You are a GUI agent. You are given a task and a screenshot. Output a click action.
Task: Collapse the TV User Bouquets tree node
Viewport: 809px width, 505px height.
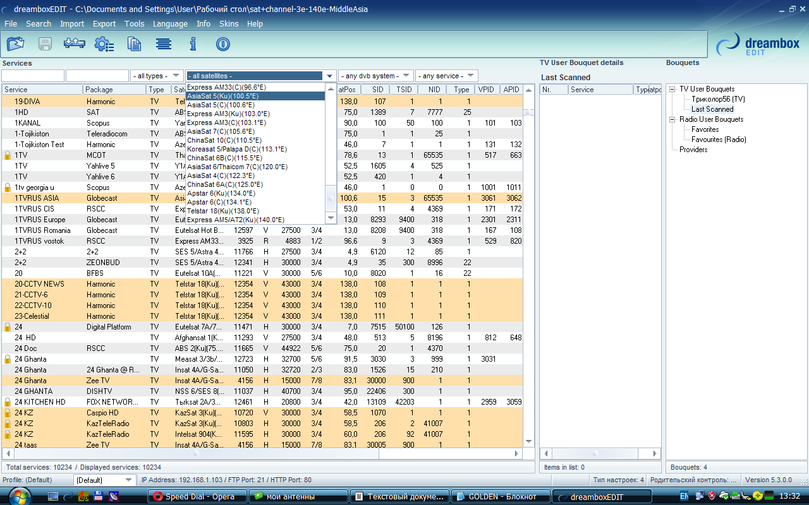672,89
